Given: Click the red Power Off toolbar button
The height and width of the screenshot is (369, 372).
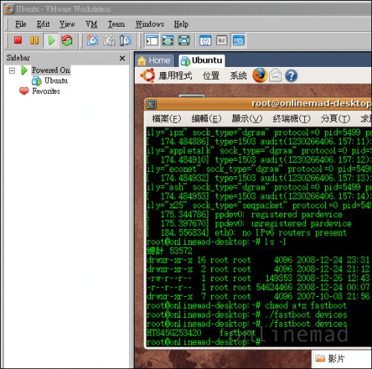Looking at the screenshot, I should coord(18,40).
